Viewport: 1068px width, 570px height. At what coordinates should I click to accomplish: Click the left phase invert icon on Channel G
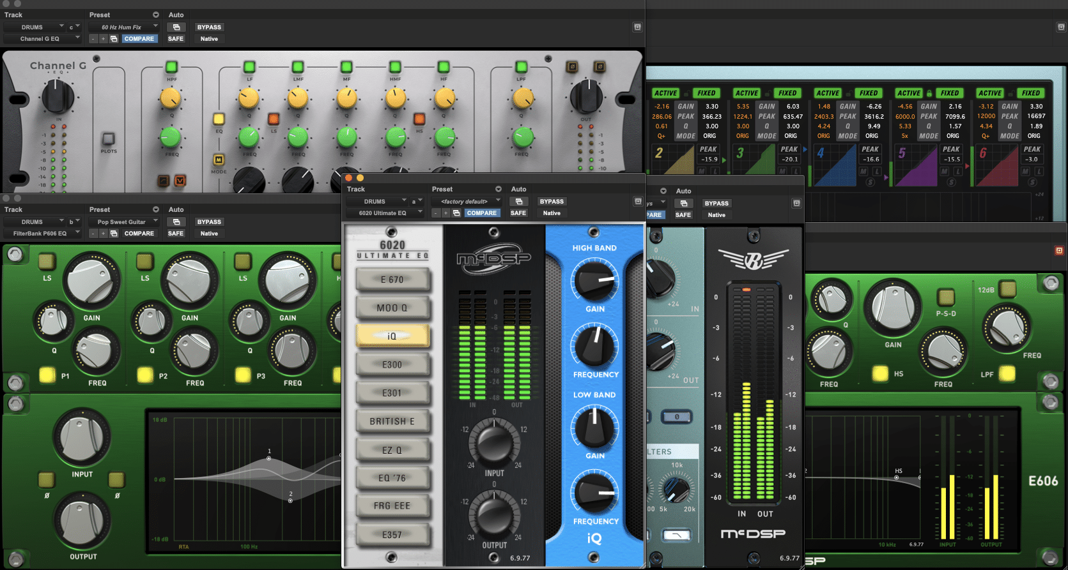point(572,66)
